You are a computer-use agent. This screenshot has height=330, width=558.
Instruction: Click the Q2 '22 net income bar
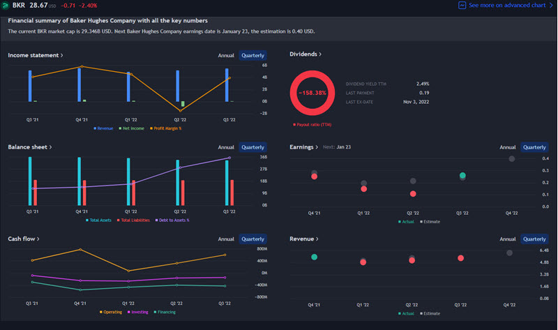pos(183,103)
